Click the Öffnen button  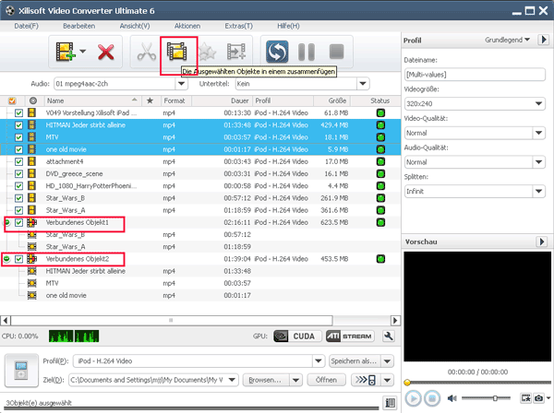[x=326, y=380]
